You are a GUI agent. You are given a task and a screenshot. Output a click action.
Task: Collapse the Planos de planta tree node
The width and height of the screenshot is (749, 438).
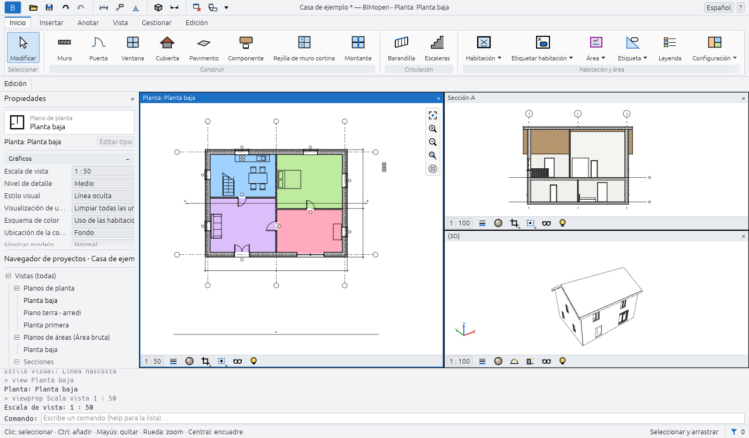pos(17,288)
